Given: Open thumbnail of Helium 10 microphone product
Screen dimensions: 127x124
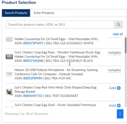Looking at the screenshot, I should (9, 74).
